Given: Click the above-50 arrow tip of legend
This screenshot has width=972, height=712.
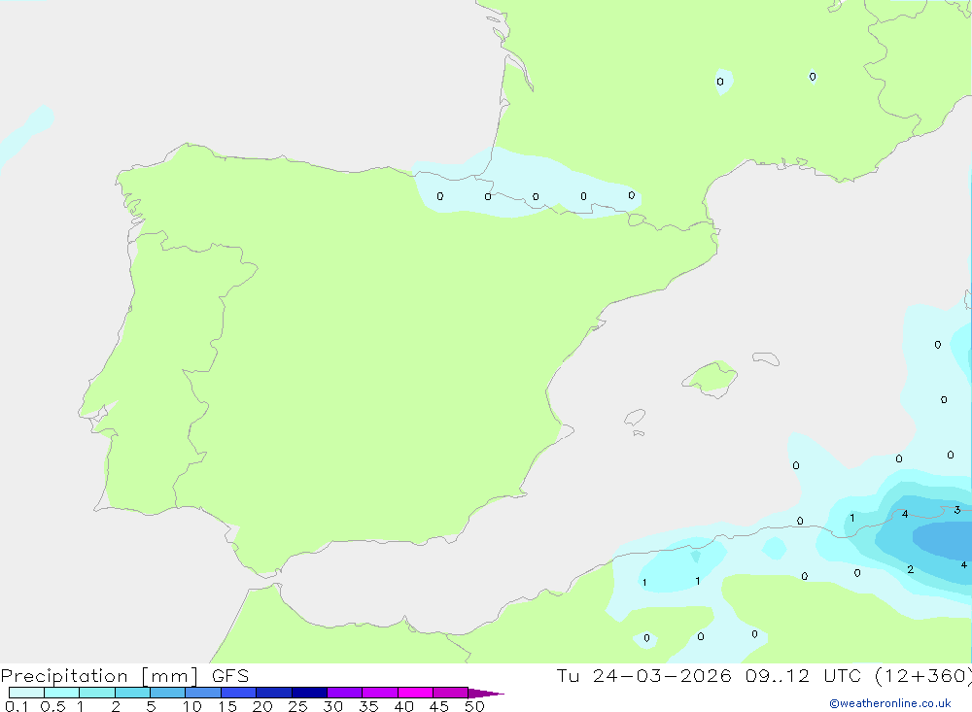Looking at the screenshot, I should click(x=485, y=693).
